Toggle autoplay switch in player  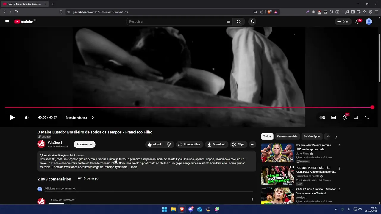click(x=322, y=117)
